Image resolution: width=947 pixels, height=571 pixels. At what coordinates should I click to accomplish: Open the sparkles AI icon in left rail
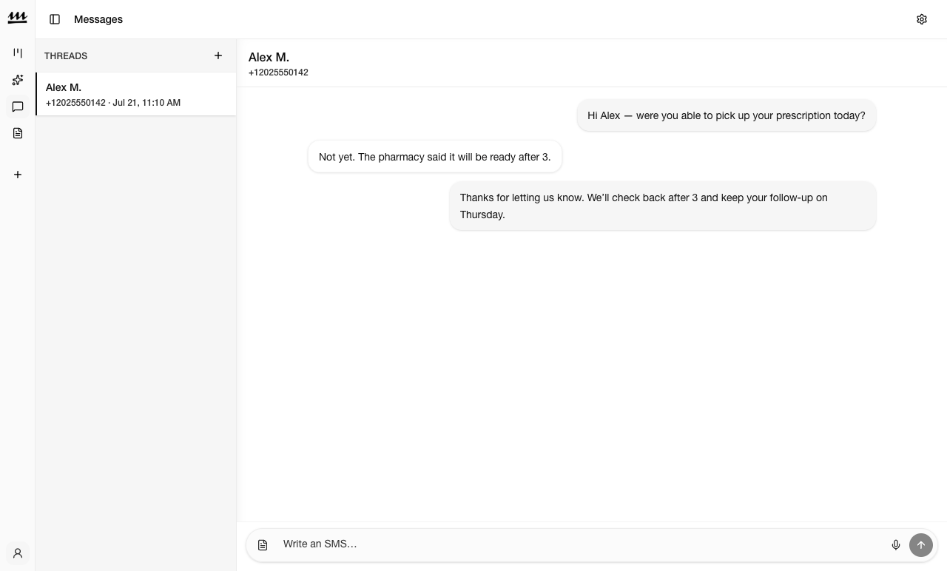(18, 80)
